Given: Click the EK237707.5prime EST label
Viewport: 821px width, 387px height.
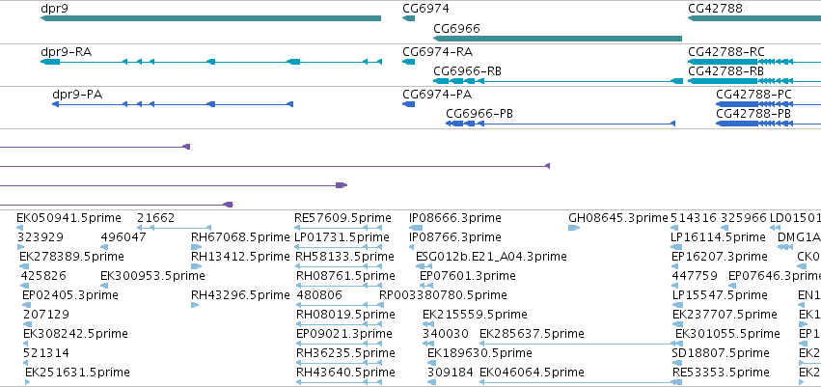Looking at the screenshot, I should [725, 315].
